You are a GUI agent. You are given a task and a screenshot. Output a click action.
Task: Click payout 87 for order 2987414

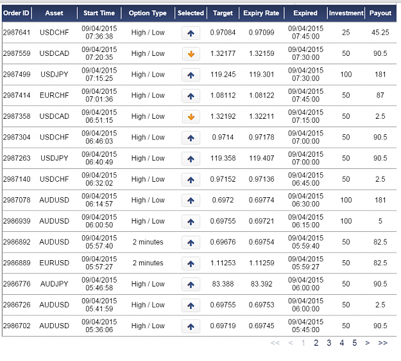tap(380, 95)
